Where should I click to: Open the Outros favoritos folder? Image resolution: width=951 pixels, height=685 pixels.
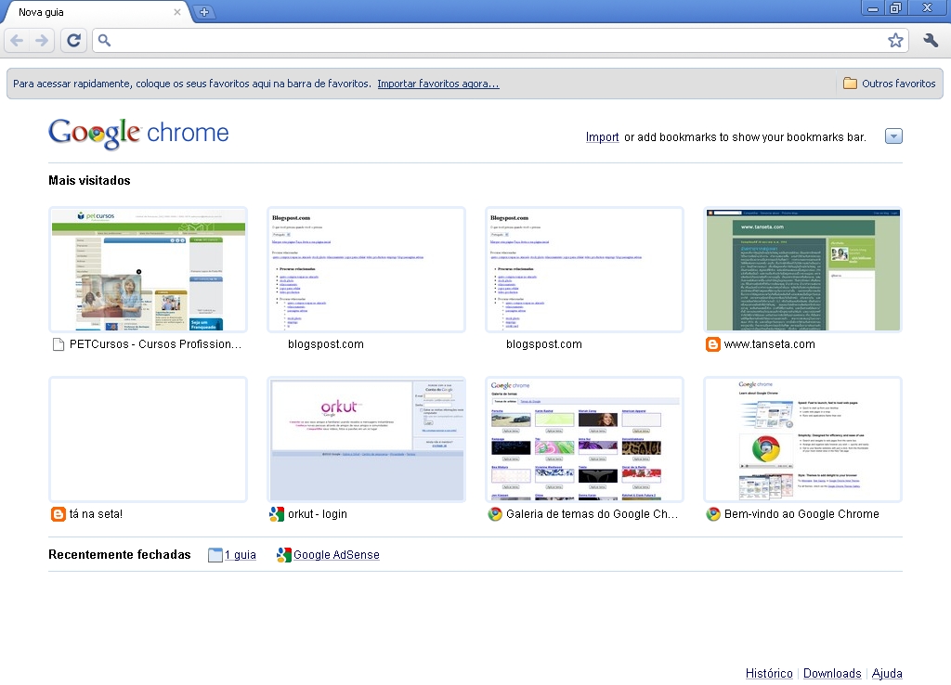pos(889,84)
